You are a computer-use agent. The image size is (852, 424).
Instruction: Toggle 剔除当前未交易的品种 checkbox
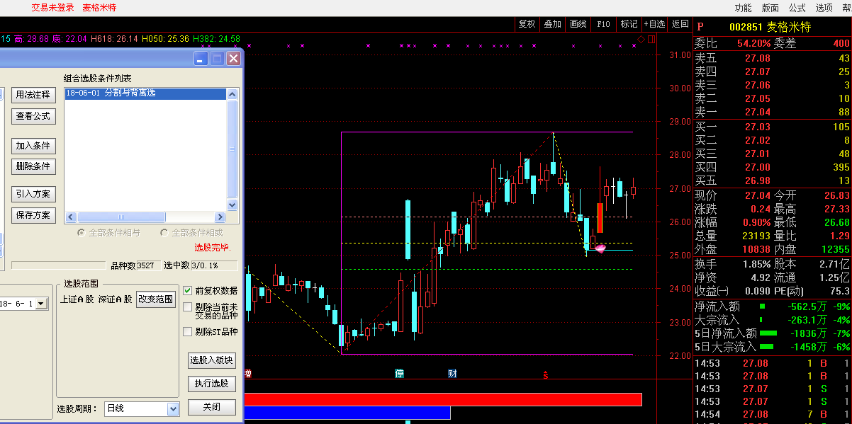(x=188, y=307)
